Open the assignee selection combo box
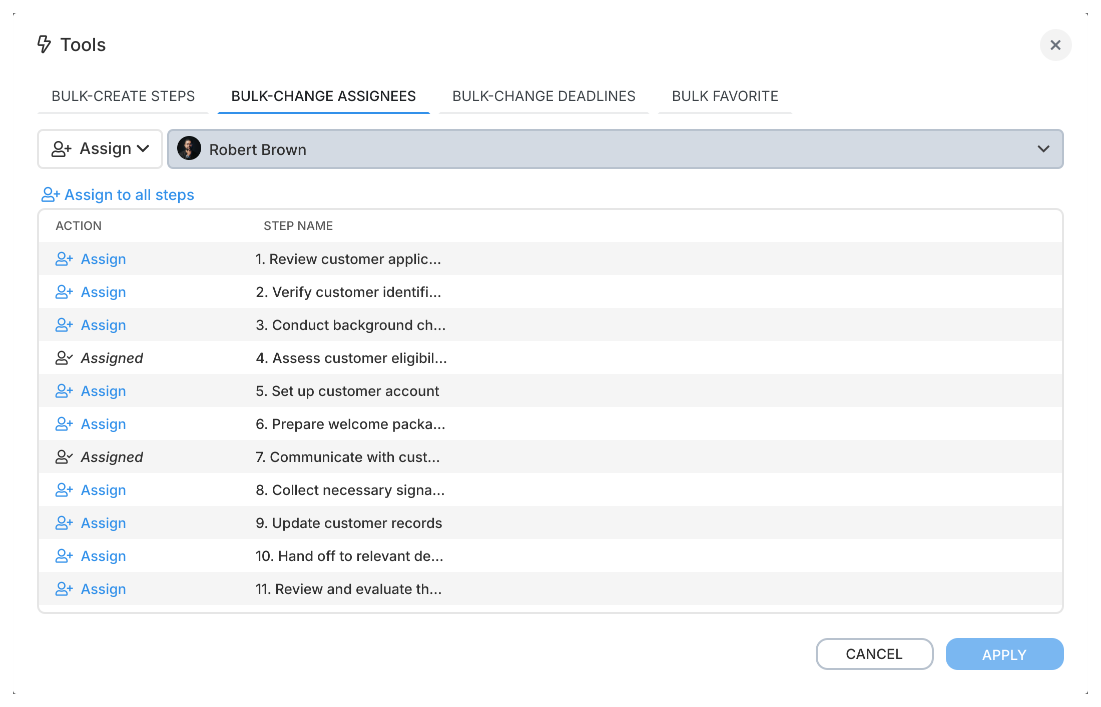 [x=615, y=149]
